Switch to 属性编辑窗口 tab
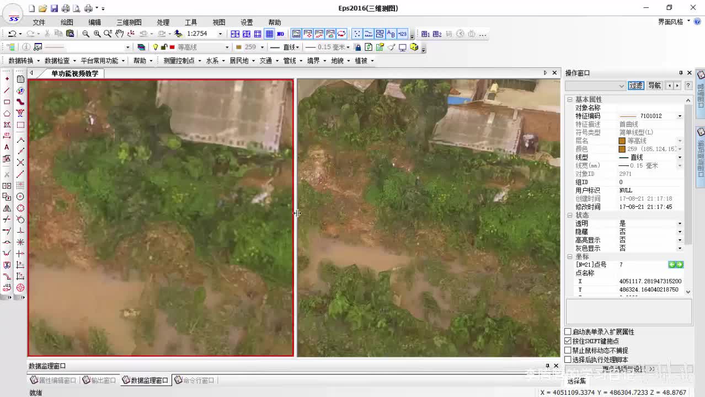Image resolution: width=705 pixels, height=397 pixels. click(54, 380)
